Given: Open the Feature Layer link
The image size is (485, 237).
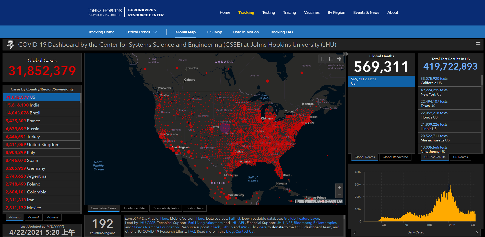Looking at the screenshot, I should pyautogui.click(x=308, y=218).
